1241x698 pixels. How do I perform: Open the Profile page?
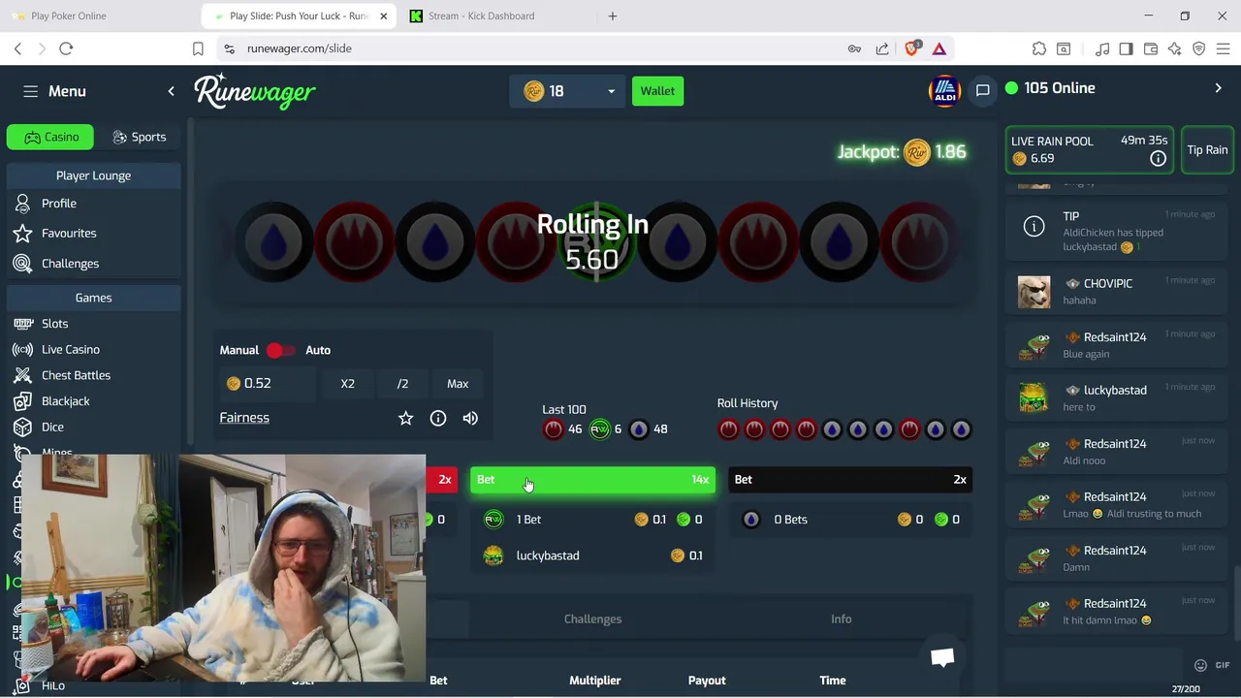59,204
